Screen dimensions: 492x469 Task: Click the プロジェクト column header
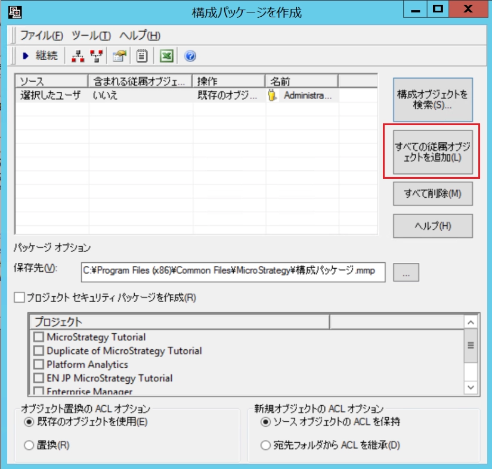[x=180, y=322]
